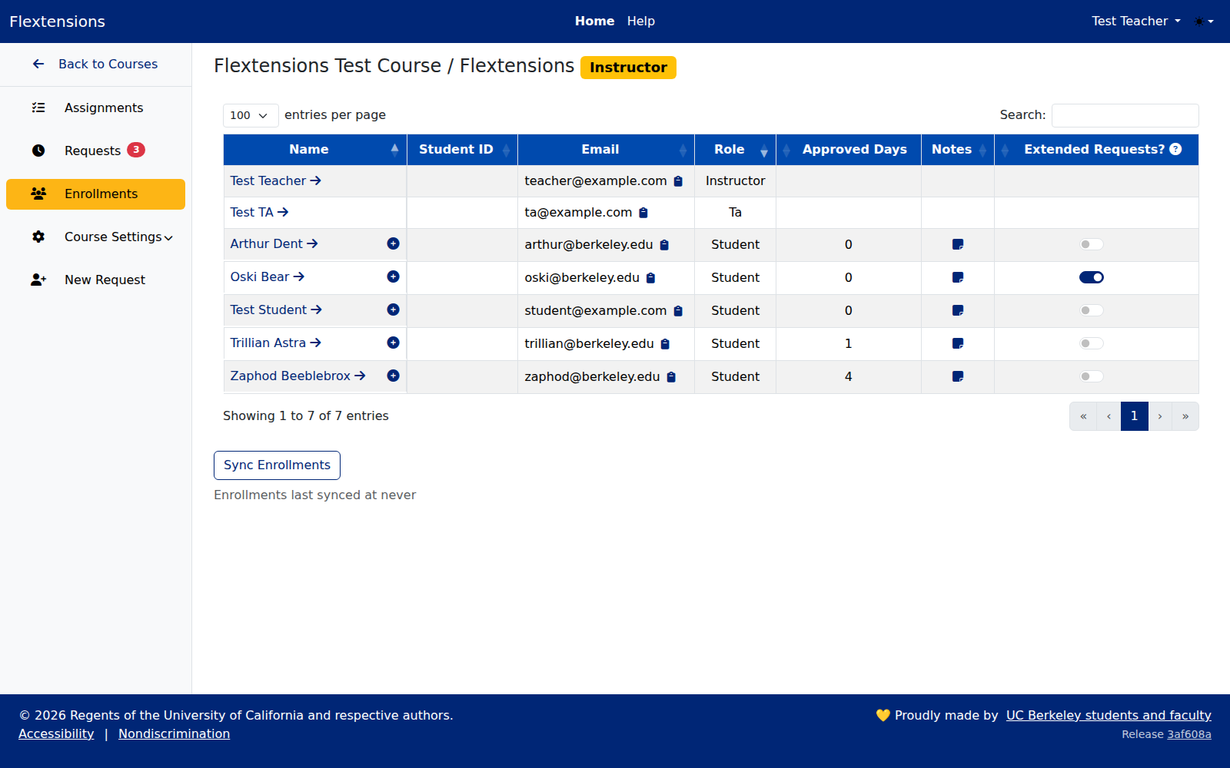Viewport: 1230px width, 768px height.
Task: Open Help in top navigation
Action: pos(640,22)
